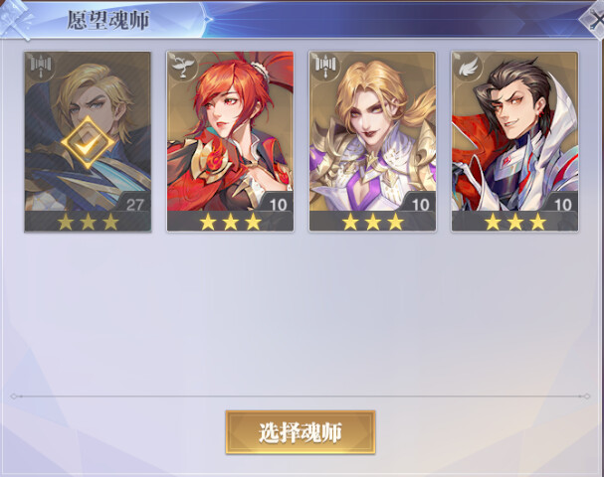Select the dark-haired soul master in white hood
This screenshot has height=477, width=604.
[x=515, y=142]
